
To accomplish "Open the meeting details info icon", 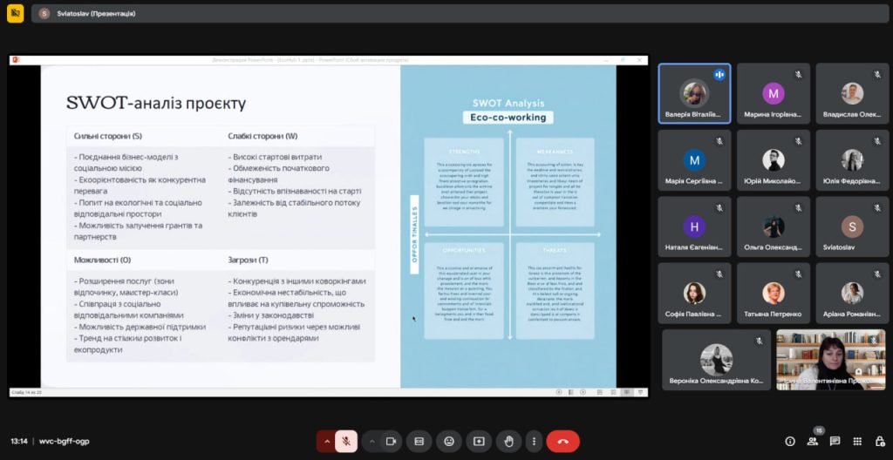I will pyautogui.click(x=790, y=441).
